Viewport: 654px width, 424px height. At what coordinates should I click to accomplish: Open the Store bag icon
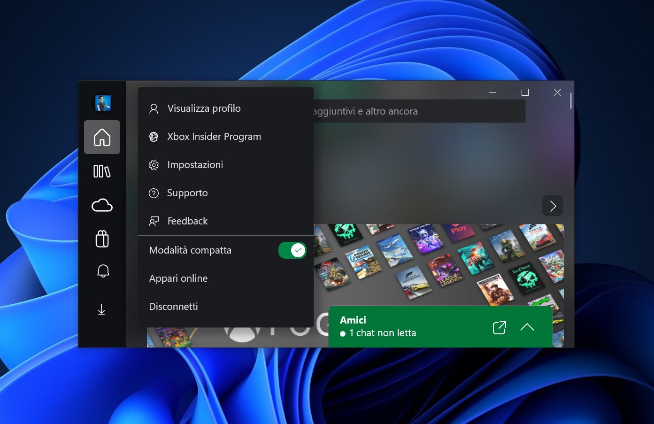coord(102,239)
